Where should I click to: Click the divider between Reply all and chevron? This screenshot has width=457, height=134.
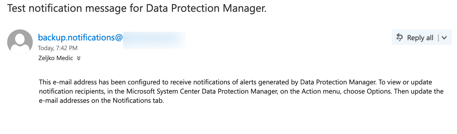pyautogui.click(x=438, y=38)
